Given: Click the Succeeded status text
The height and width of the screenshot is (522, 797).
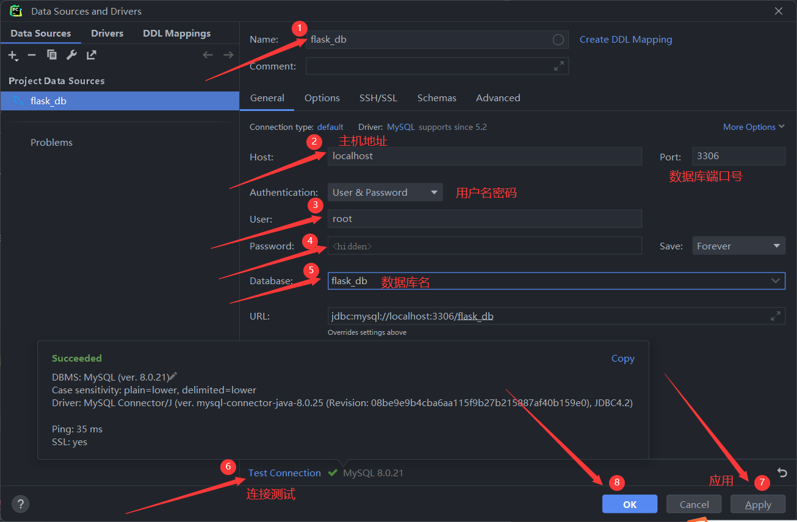Looking at the screenshot, I should [77, 359].
